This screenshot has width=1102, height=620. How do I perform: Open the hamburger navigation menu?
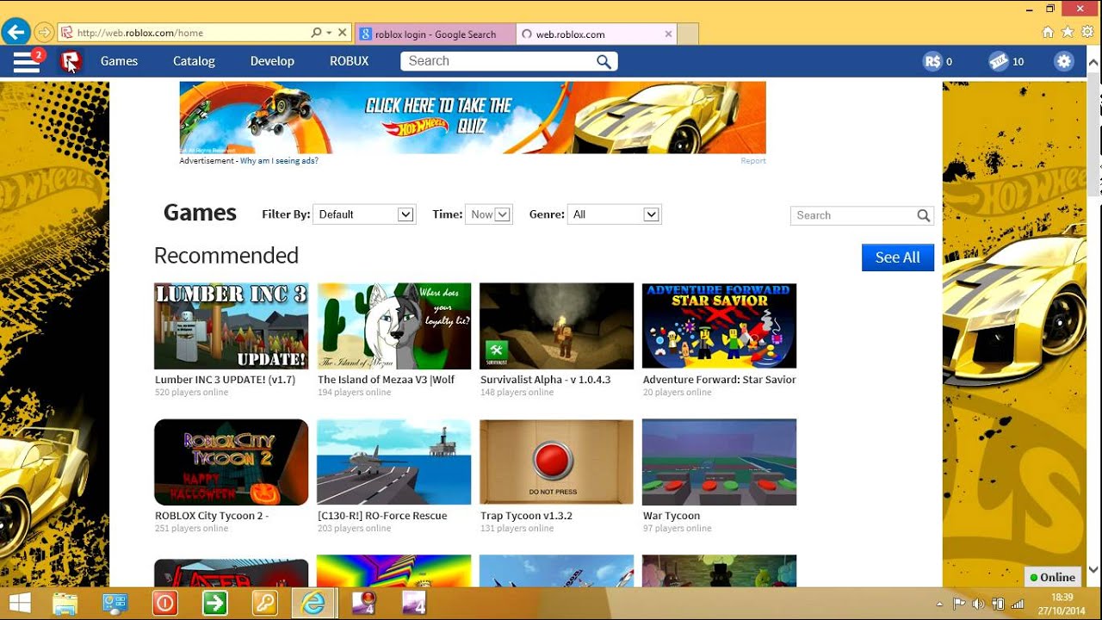(x=27, y=61)
